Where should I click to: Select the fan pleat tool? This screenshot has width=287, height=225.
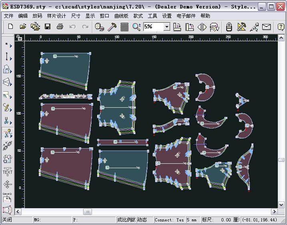tap(7, 82)
